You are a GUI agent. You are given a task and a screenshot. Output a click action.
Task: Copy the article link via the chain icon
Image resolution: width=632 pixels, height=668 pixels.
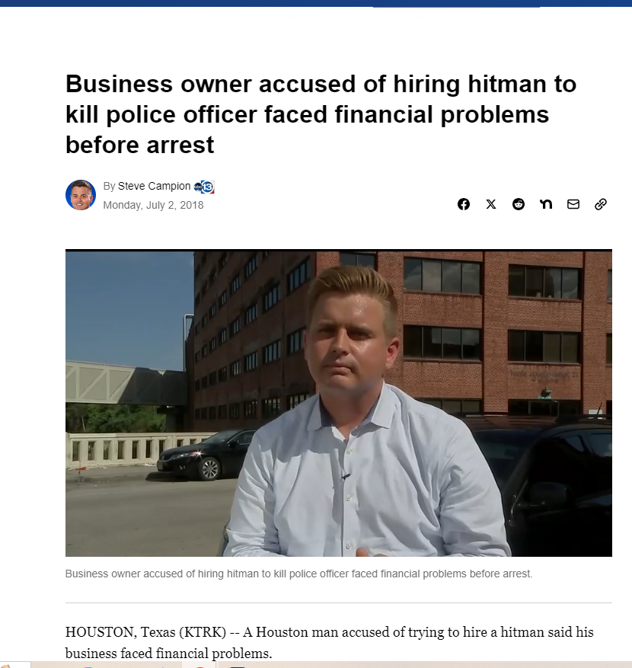pyautogui.click(x=601, y=204)
